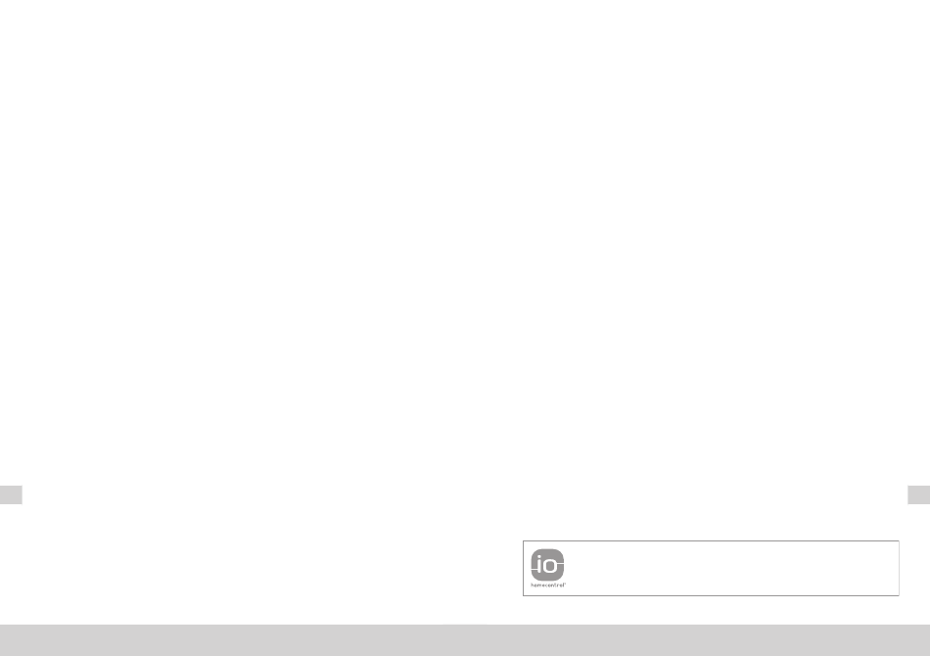Click the letter "i" in io logo

(x=538, y=564)
